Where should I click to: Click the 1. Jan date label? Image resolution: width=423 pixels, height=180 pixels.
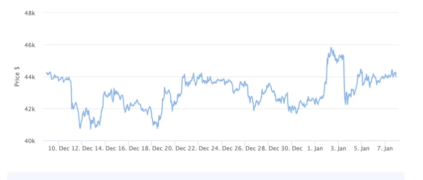(x=315, y=149)
